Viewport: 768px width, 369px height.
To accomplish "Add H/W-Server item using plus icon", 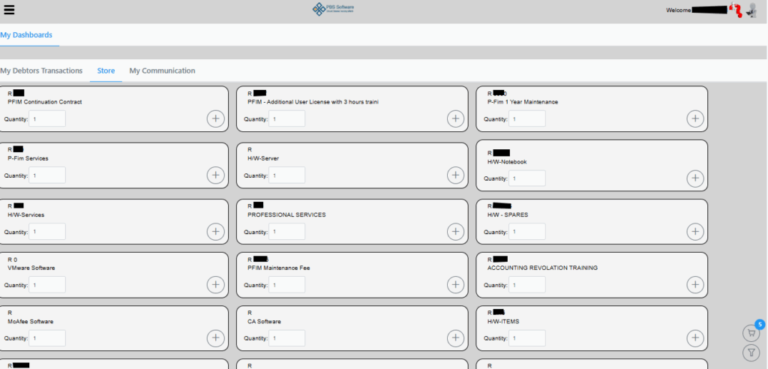I will tap(455, 175).
